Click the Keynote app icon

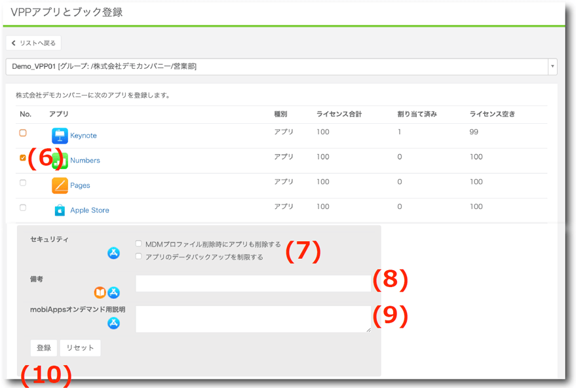[60, 136]
